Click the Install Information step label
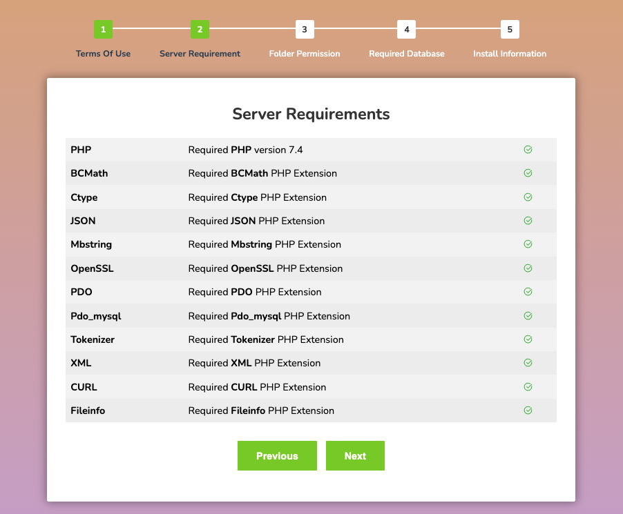This screenshot has height=514, width=623. click(x=510, y=54)
